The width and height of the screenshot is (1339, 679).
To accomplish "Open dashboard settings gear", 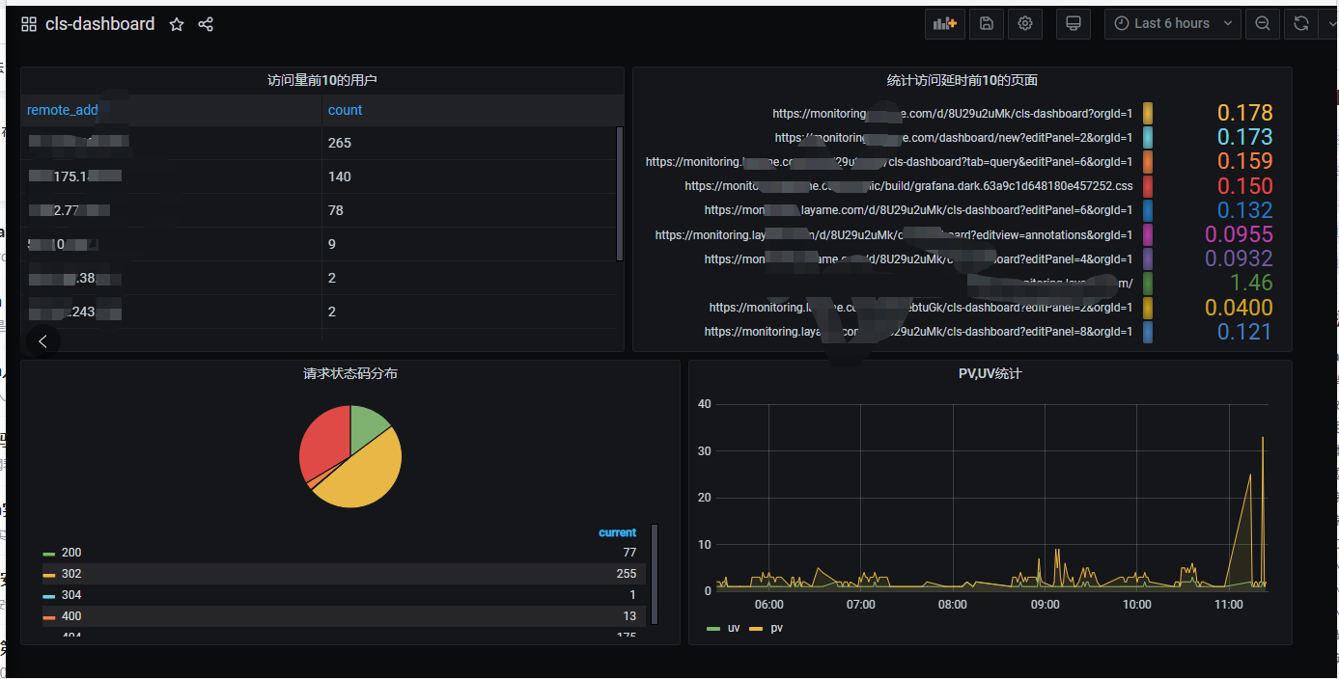I will [x=1025, y=24].
